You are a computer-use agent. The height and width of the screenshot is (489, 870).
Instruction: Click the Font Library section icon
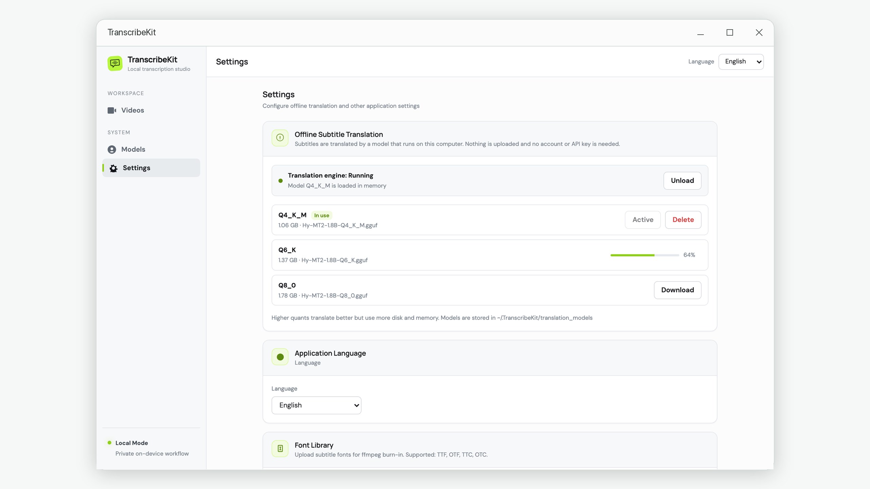[280, 449]
